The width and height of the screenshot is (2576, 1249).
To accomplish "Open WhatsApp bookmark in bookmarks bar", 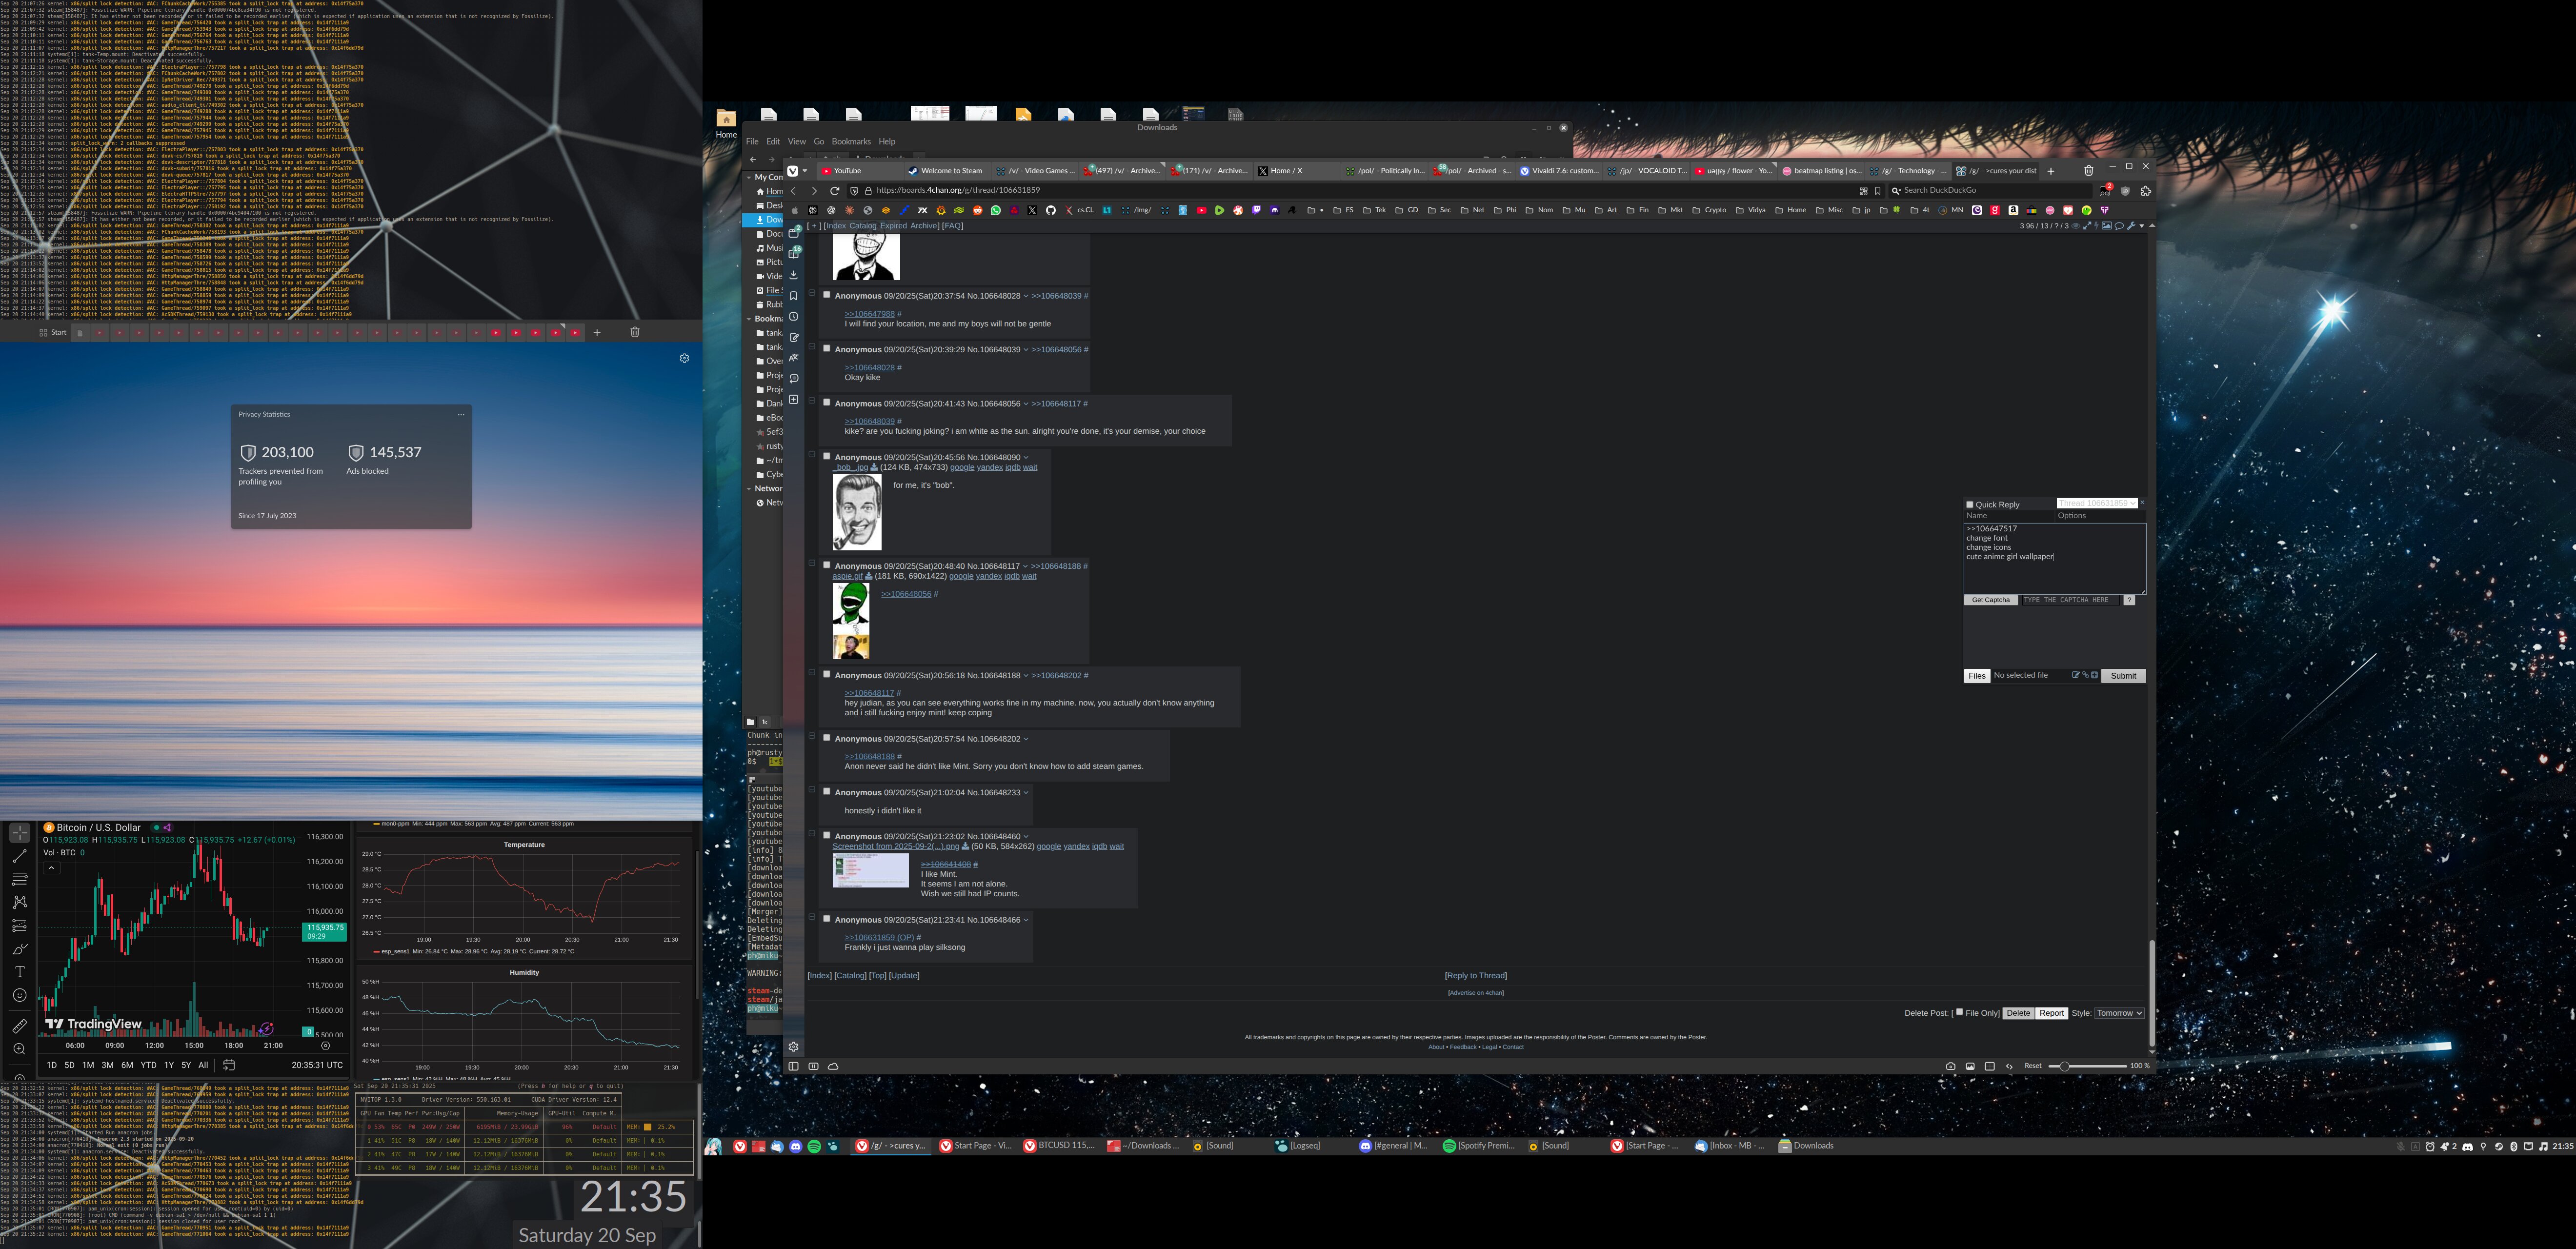I will (996, 210).
